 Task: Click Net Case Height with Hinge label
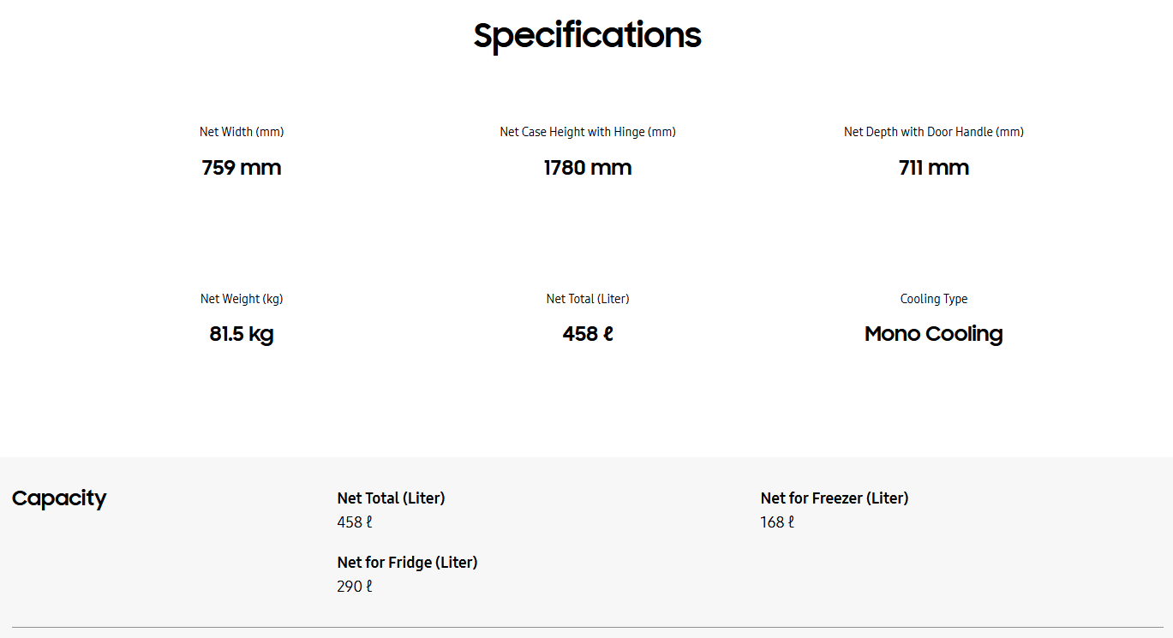[588, 132]
